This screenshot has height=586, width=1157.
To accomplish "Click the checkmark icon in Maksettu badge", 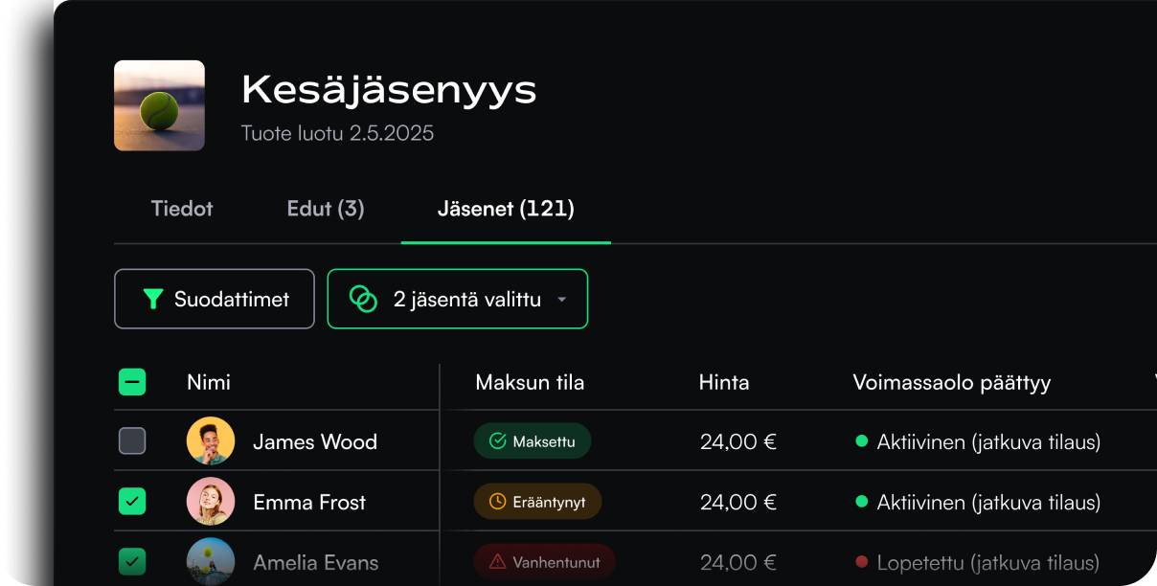I will 497,441.
